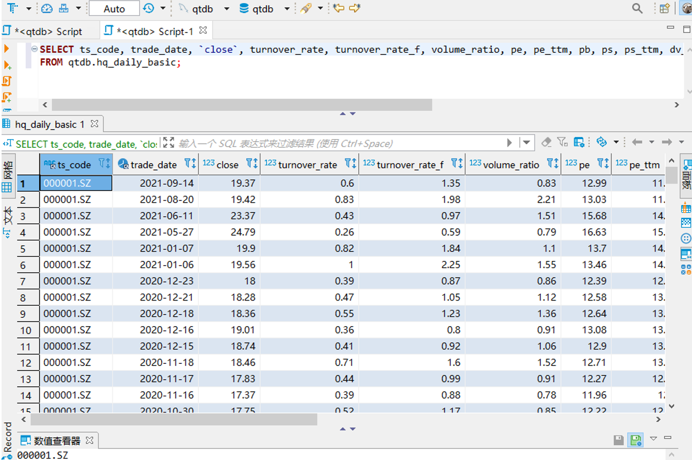This screenshot has width=692, height=460.
Task: Click the gray save value disk icon
Action: click(619, 440)
